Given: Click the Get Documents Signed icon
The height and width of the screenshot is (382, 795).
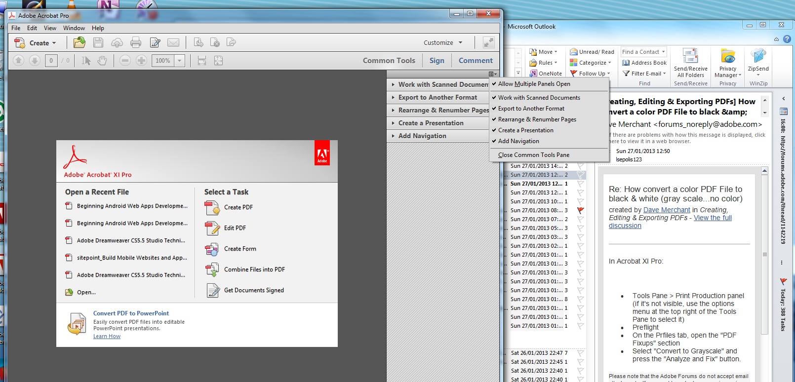Looking at the screenshot, I should pyautogui.click(x=212, y=291).
